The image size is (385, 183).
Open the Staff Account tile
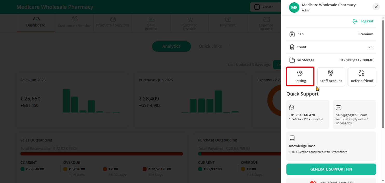tap(331, 77)
